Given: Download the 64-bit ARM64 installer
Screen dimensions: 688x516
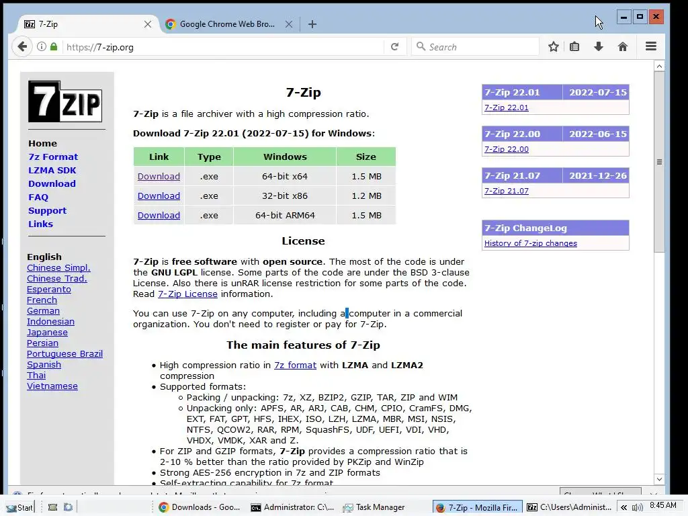Looking at the screenshot, I should coord(159,216).
